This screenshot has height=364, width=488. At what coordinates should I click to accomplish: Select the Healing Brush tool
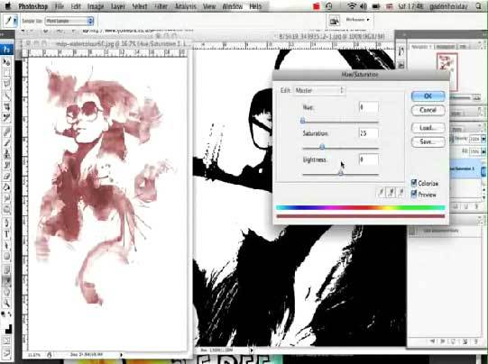(x=6, y=132)
